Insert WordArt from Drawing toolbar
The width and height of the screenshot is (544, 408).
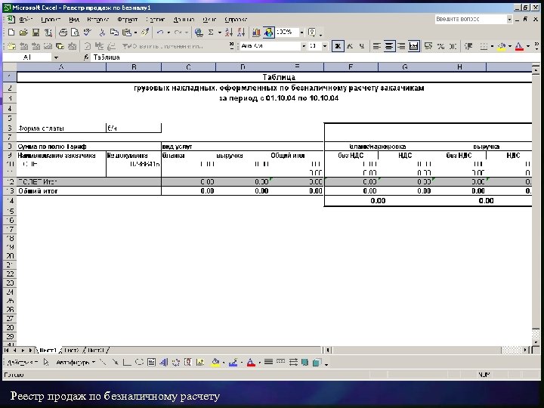[x=163, y=363]
